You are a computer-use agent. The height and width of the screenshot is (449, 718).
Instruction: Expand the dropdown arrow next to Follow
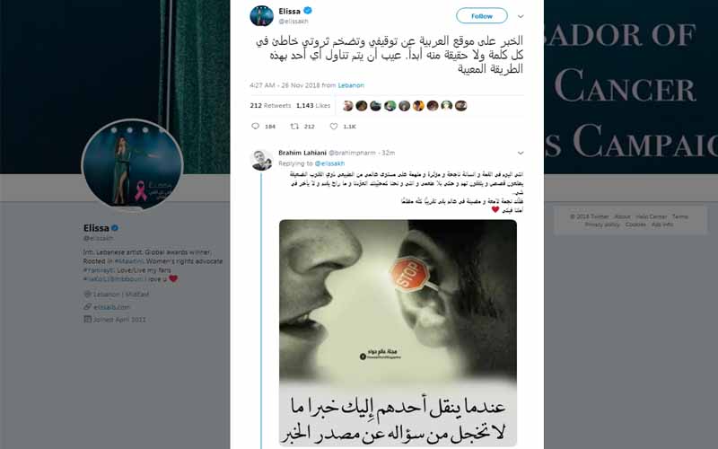pos(521,16)
